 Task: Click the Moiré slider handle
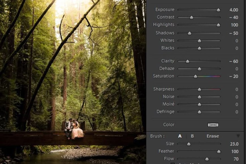200,104
